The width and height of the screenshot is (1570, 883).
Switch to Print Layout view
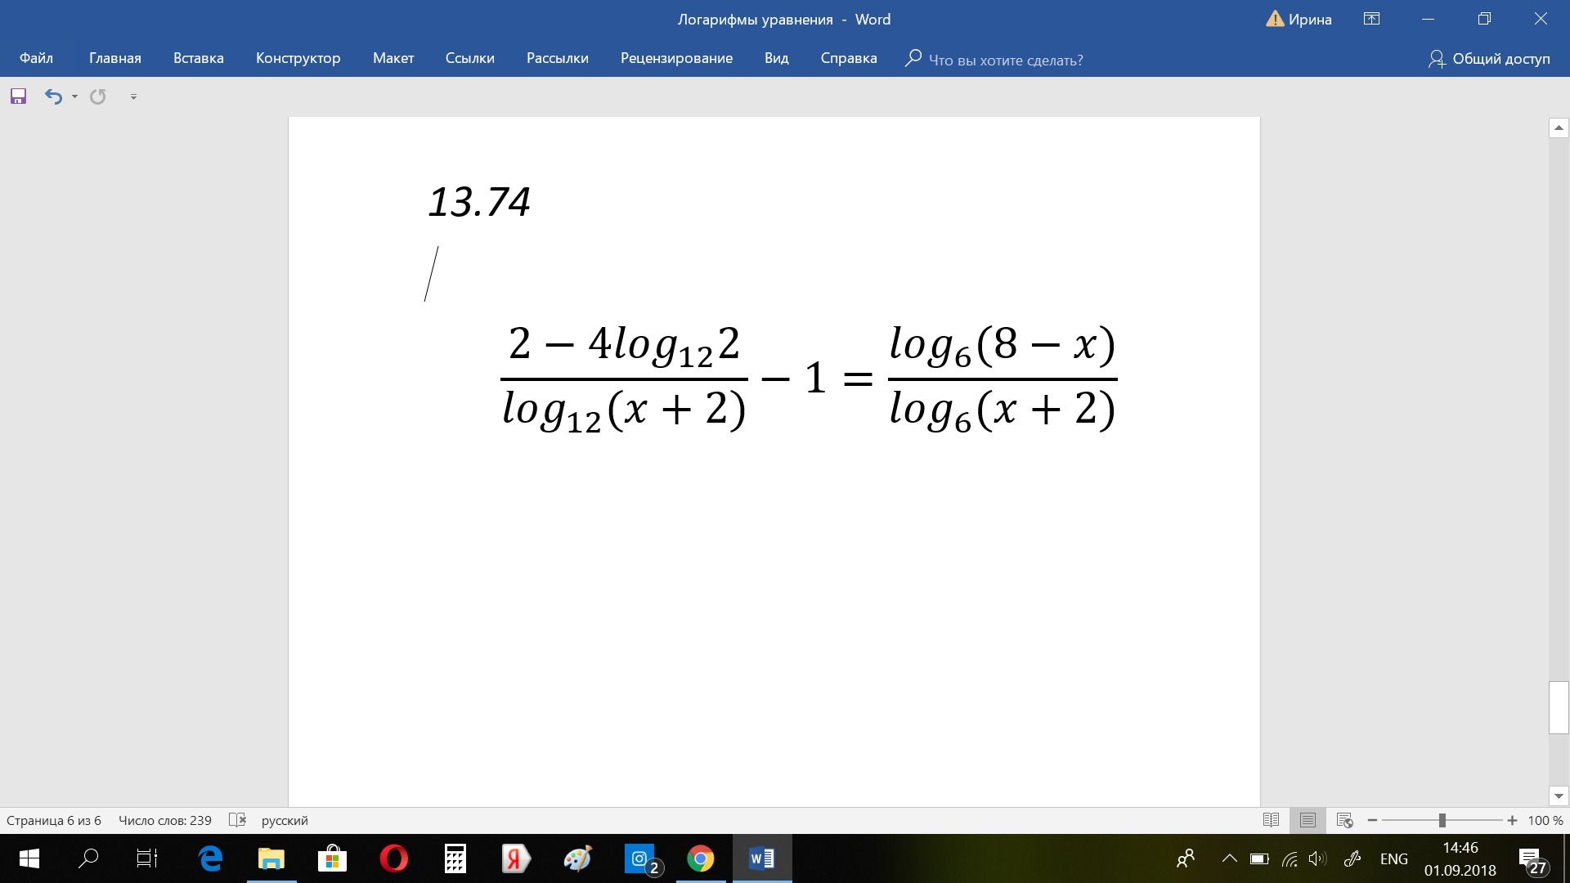1308,820
